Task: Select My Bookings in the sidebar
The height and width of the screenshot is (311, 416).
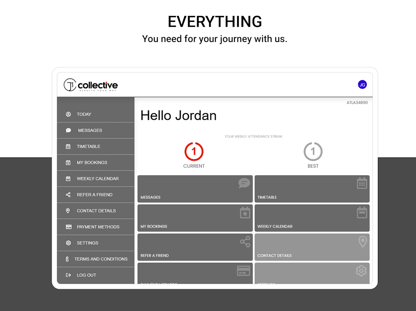Action: (95, 162)
